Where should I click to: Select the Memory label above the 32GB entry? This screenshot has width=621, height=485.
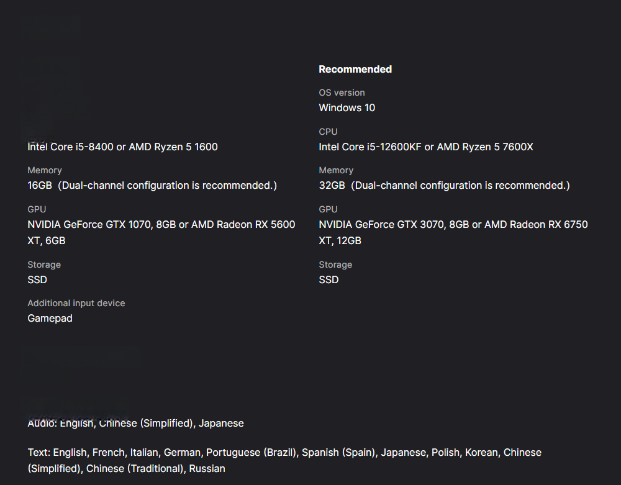(x=336, y=170)
